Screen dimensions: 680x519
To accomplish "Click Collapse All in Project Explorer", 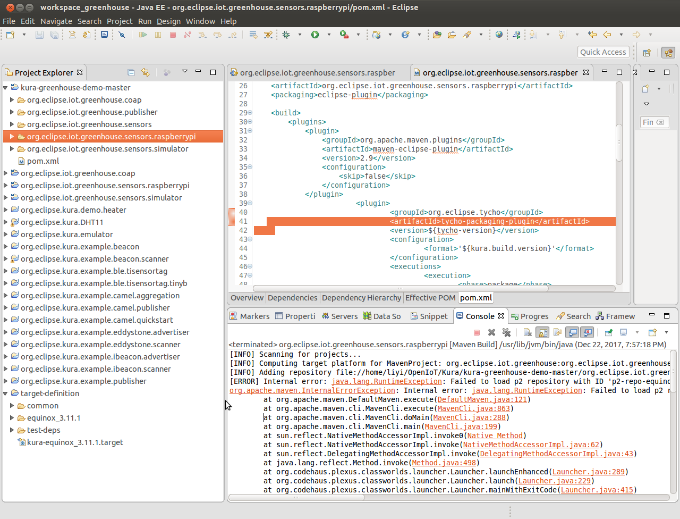I will pyautogui.click(x=131, y=72).
